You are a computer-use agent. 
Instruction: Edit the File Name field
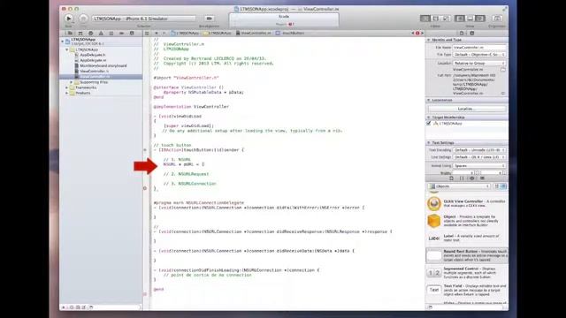[x=479, y=47]
